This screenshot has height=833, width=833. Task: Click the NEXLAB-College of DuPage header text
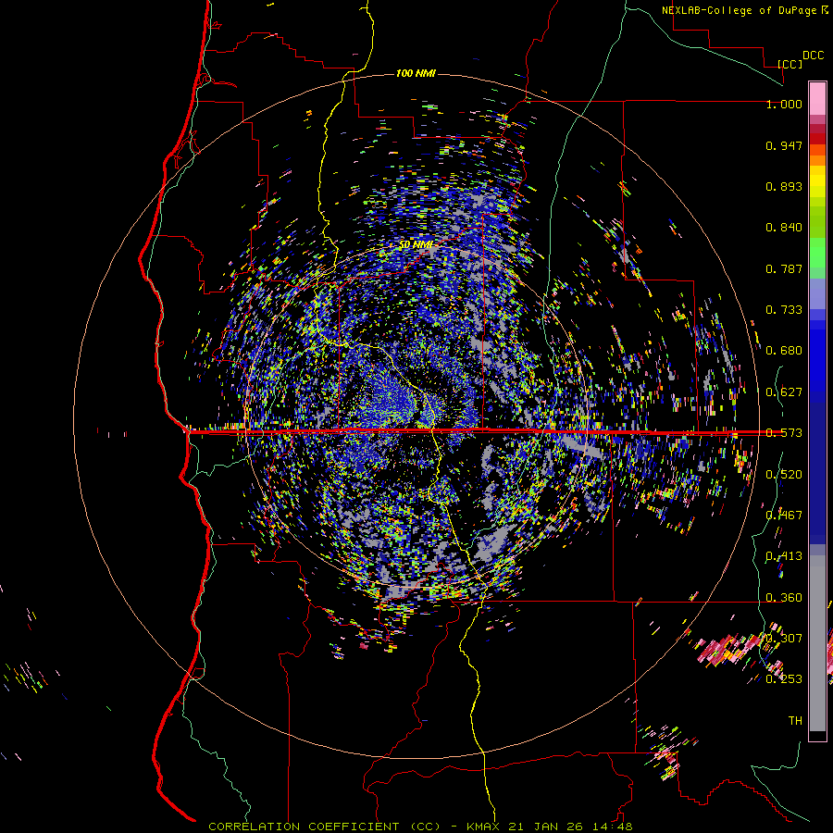(x=741, y=10)
